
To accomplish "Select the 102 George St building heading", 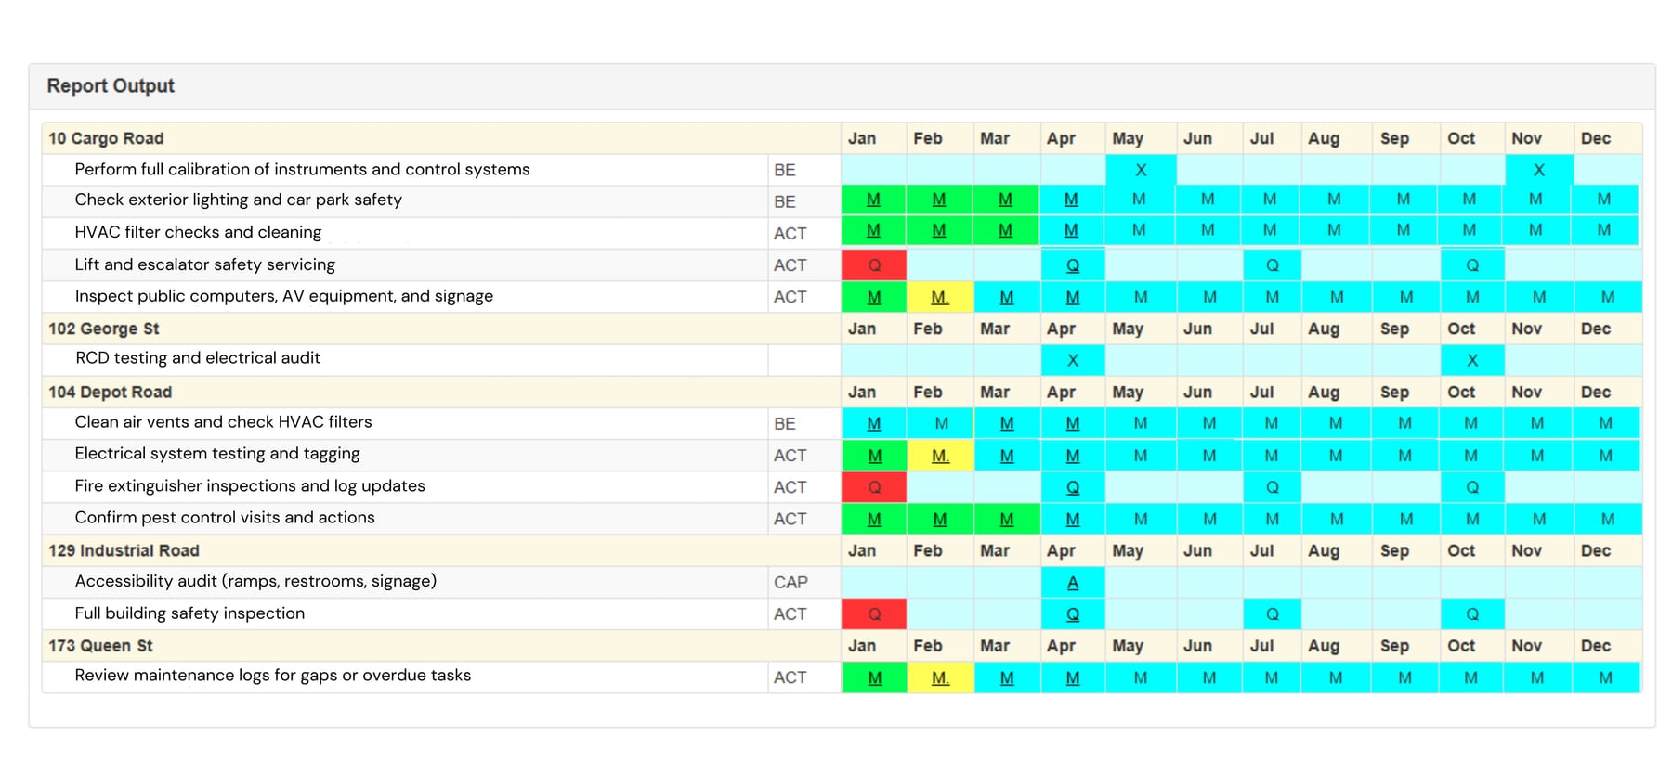I will 104,329.
